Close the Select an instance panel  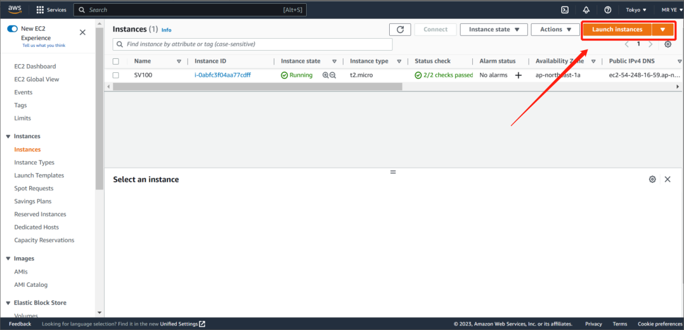(667, 179)
